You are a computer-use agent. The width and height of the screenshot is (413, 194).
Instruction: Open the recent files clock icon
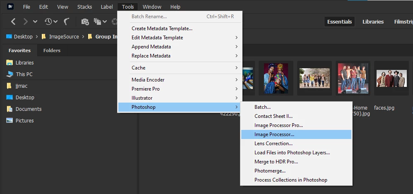(x=48, y=22)
